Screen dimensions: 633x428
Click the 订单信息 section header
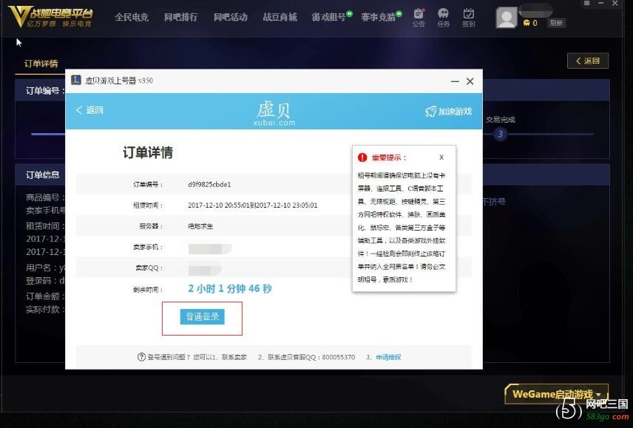[x=43, y=174]
